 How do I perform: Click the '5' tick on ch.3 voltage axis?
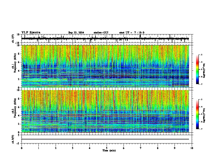coord(19,135)
